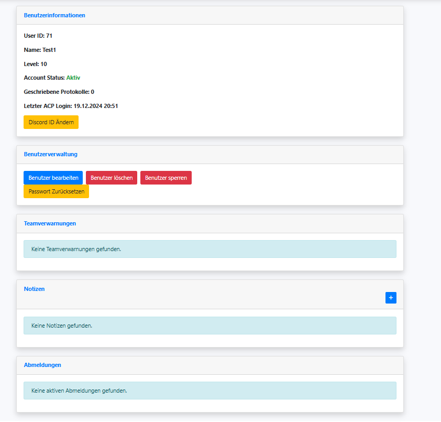Click the Notizen panel title
This screenshot has height=422, width=441.
(35, 289)
